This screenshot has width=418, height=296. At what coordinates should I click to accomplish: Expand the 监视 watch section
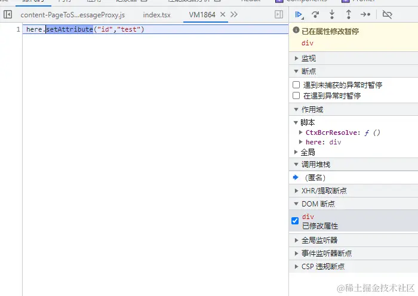tap(354, 58)
